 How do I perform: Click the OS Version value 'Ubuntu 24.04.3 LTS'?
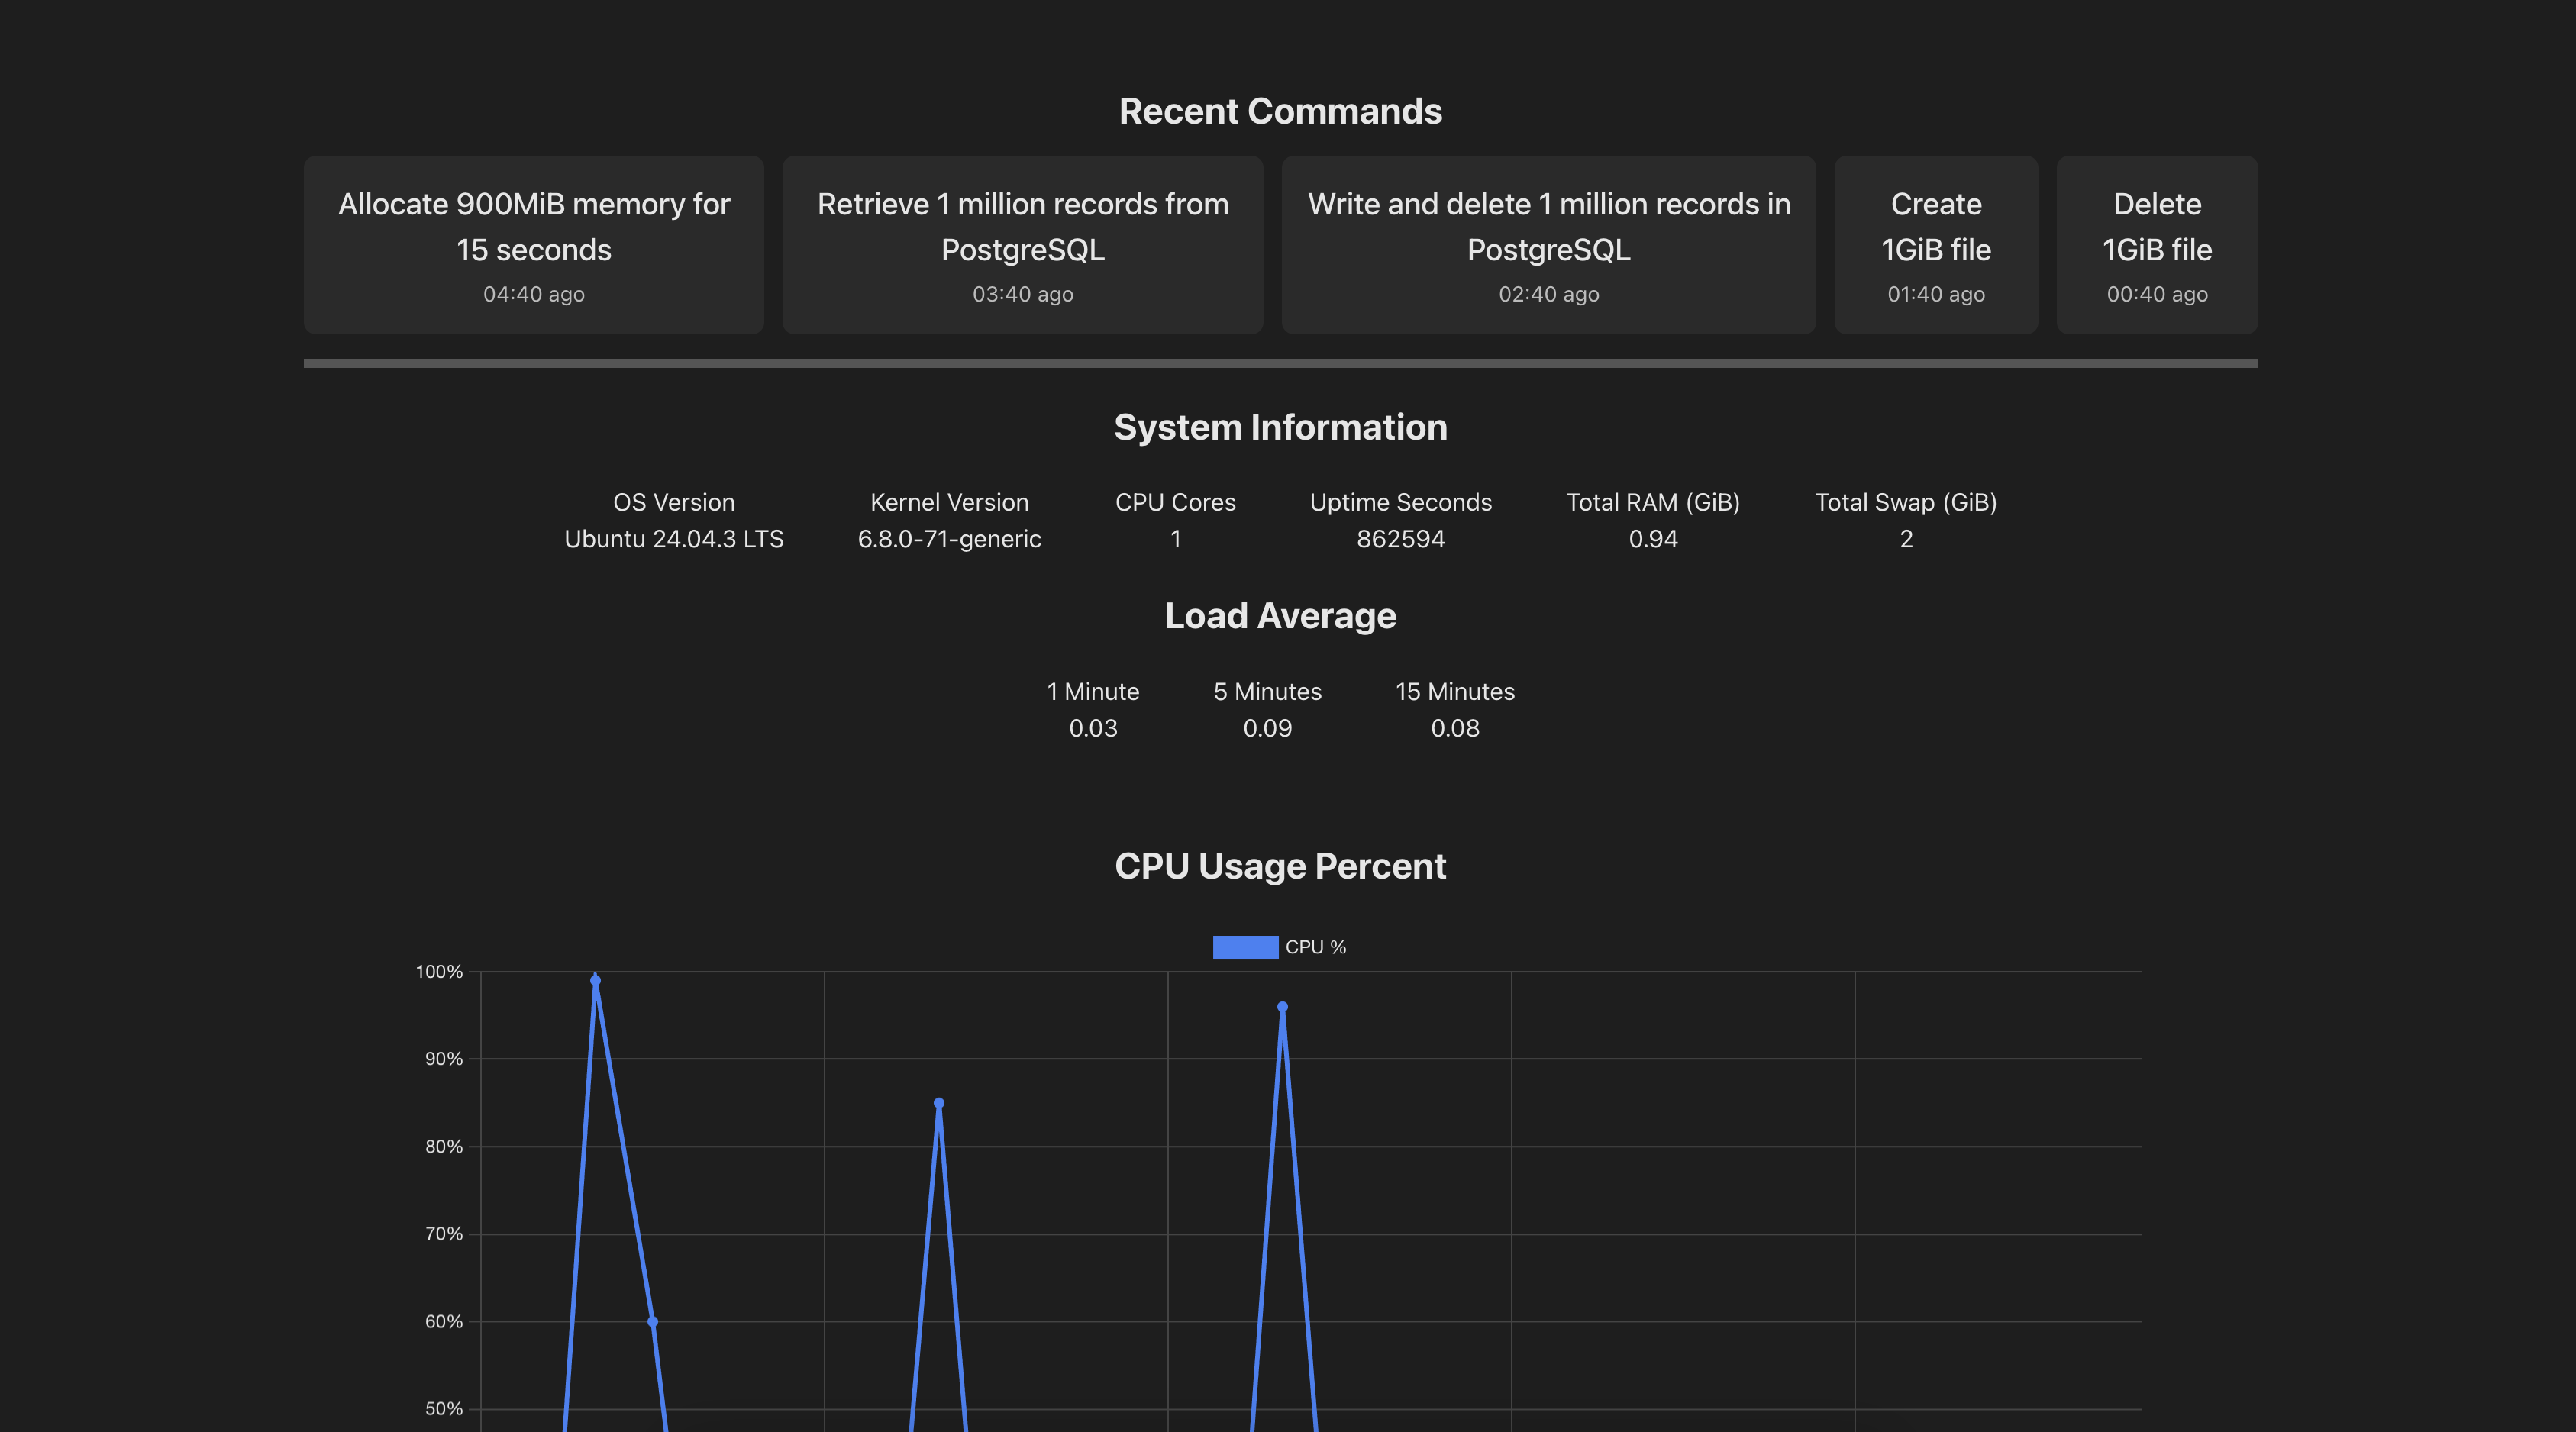pyautogui.click(x=673, y=539)
